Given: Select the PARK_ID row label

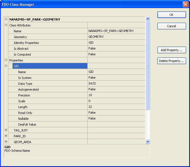Looking at the screenshot, I should click(20, 136).
